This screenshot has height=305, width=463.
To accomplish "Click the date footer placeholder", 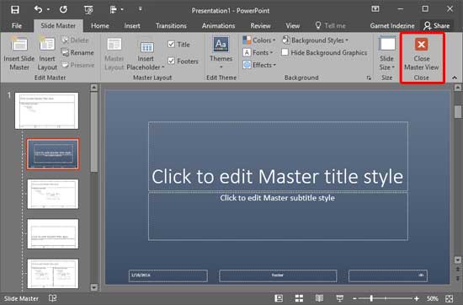I will point(168,276).
